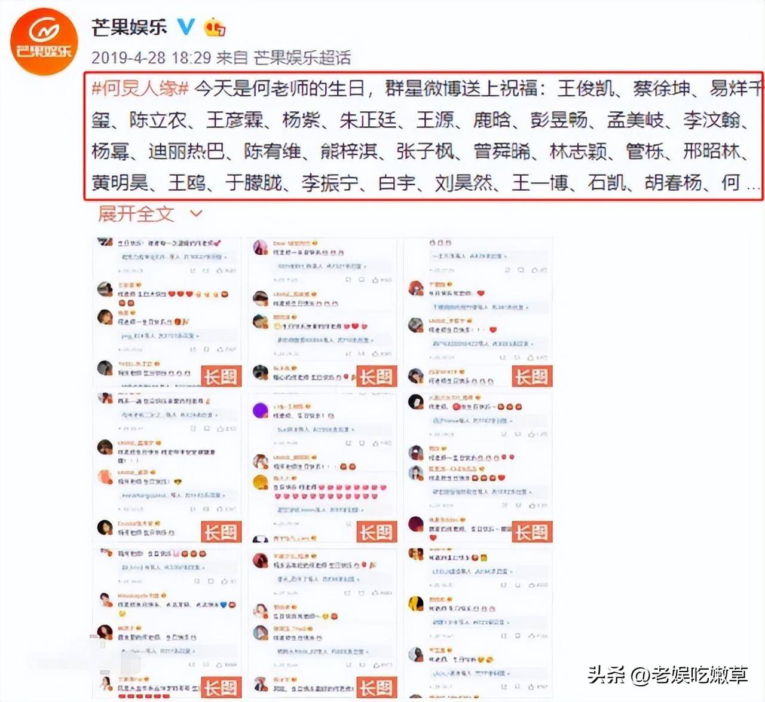Open the top-right comment screenshot thumbnail
Viewport: 765px width, 702px height.
[478, 312]
